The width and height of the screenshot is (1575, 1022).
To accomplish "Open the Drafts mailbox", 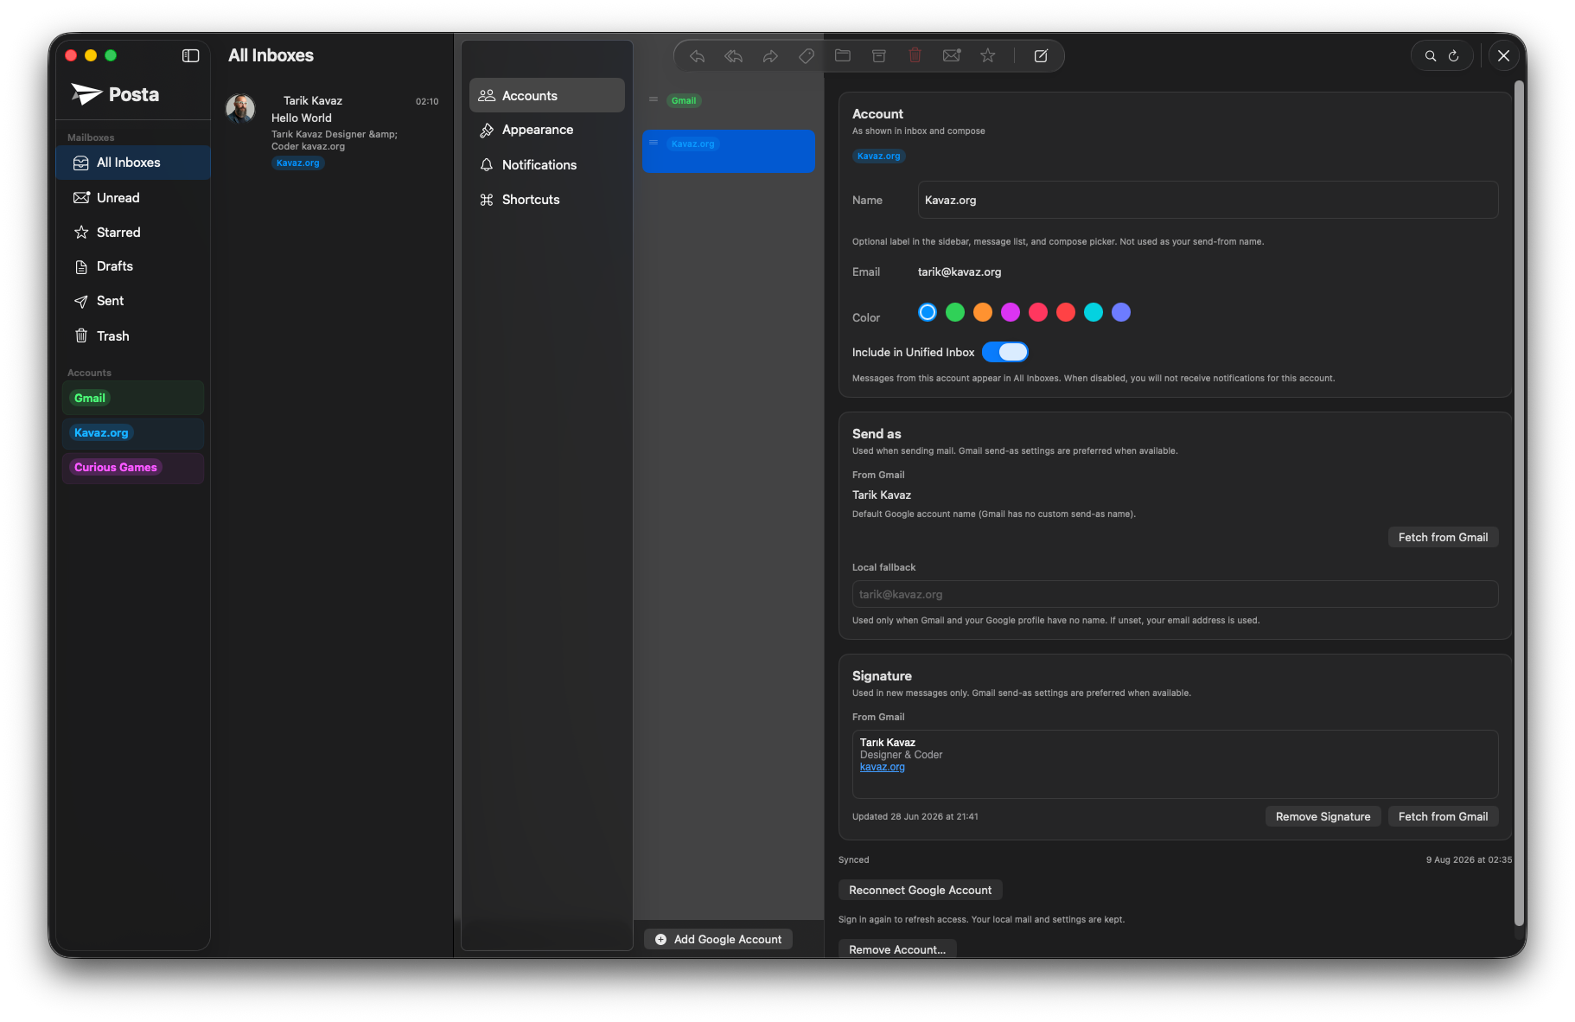I will coord(133,266).
